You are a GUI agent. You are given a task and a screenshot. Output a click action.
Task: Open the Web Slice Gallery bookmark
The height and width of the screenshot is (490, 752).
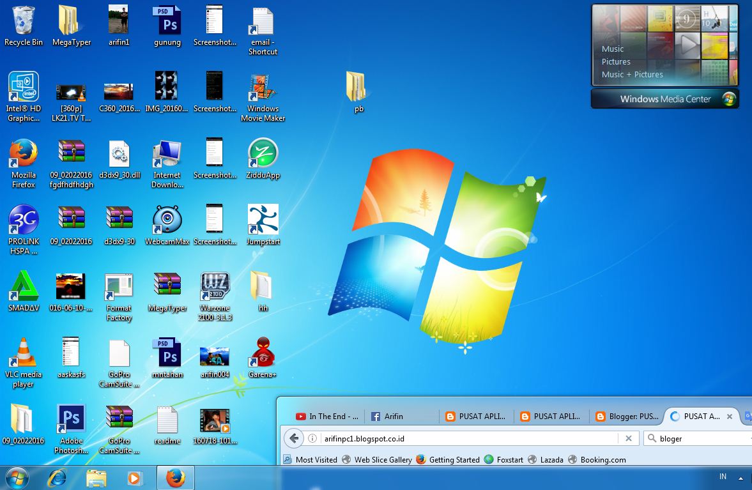point(377,460)
